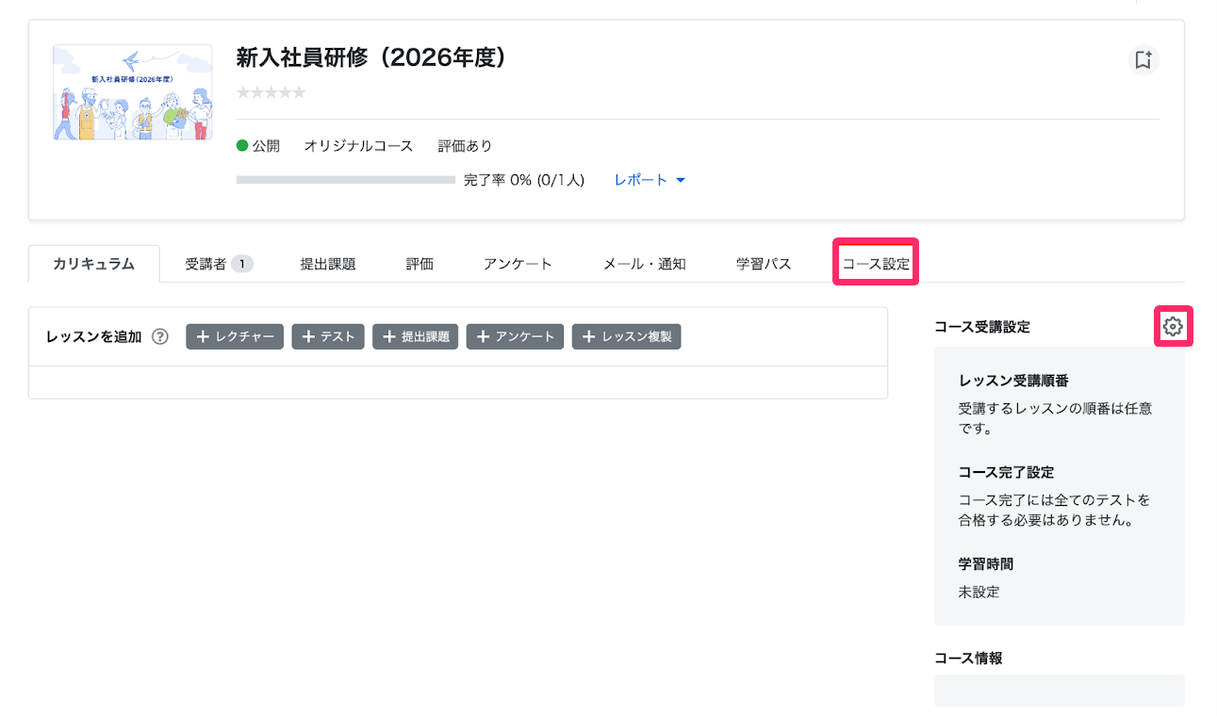The image size is (1217, 716).
Task: Add a レクチャー lesson
Action: pos(235,336)
